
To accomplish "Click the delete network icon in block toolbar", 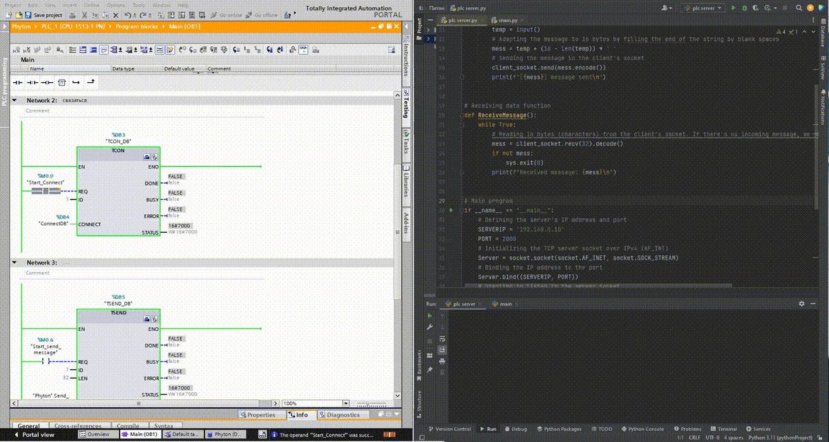I will pyautogui.click(x=28, y=50).
